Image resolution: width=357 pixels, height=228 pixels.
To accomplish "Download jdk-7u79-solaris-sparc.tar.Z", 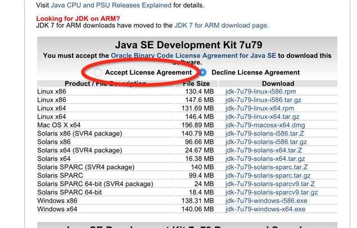I will 266,167.
